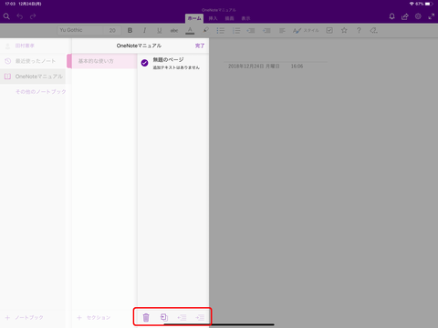Open 最近使ったノート recent notes
Screen dimensions: 438x328
[x=33, y=61]
